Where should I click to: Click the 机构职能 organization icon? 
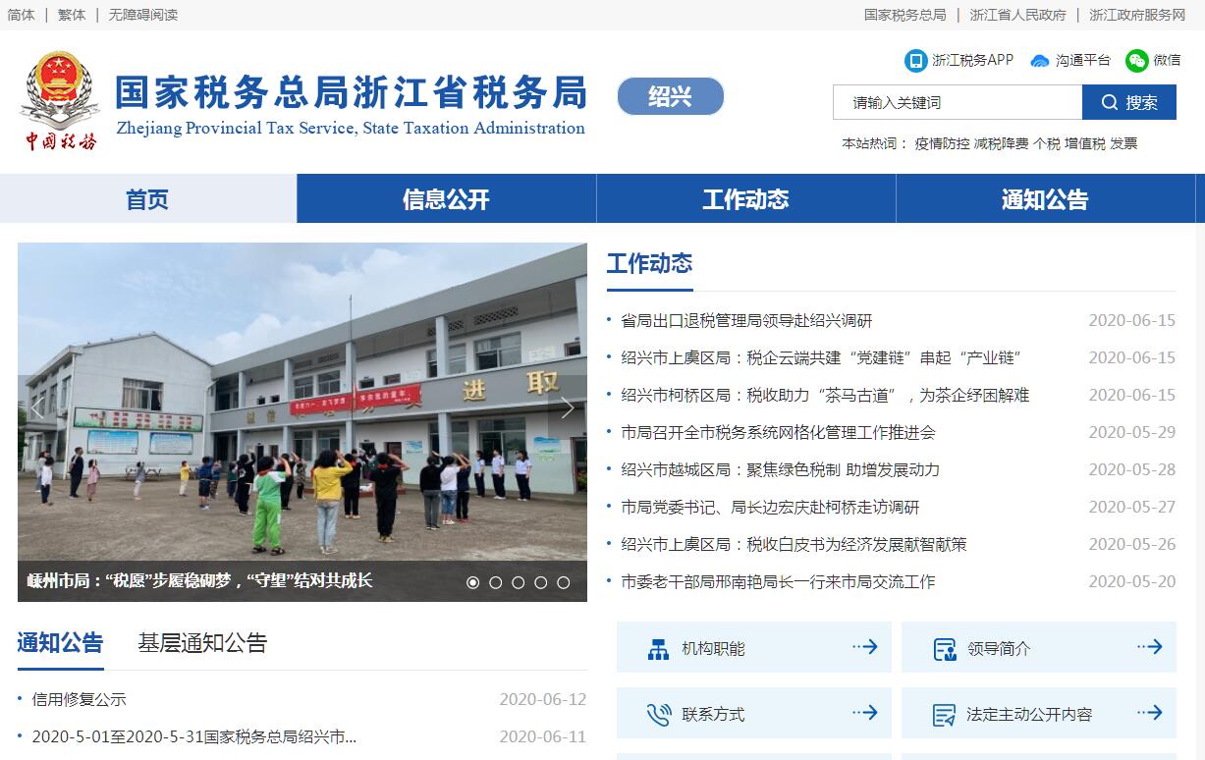[x=658, y=649]
